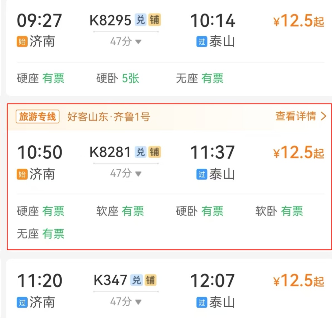Viewport: 332px width, 318px height.
Task: Tap the 旅游专线 tag
Action: point(38,116)
